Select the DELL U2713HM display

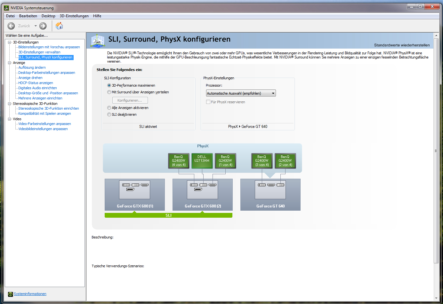202,161
